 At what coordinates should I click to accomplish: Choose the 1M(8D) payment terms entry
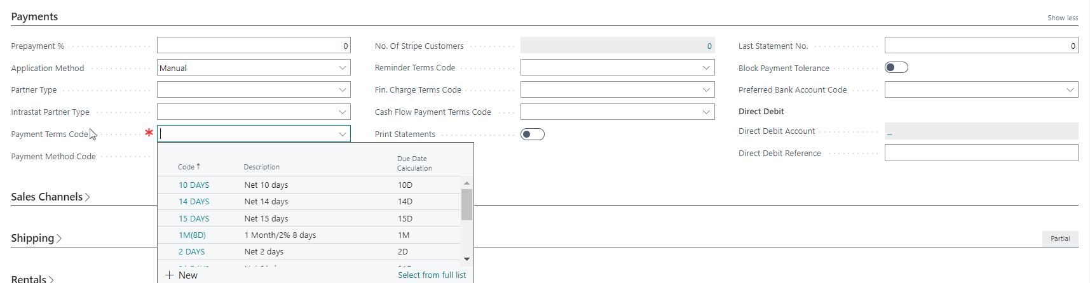[x=192, y=235]
